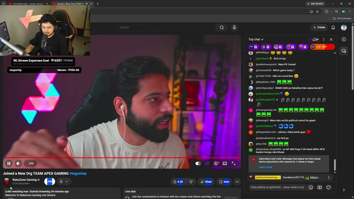354x199 pixels.
Task: Open the account avatar menu
Action: click(344, 27)
